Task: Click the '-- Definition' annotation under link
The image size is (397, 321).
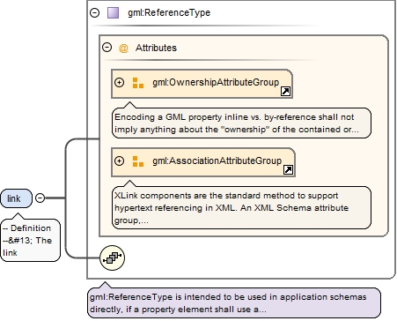Action: pos(31,240)
